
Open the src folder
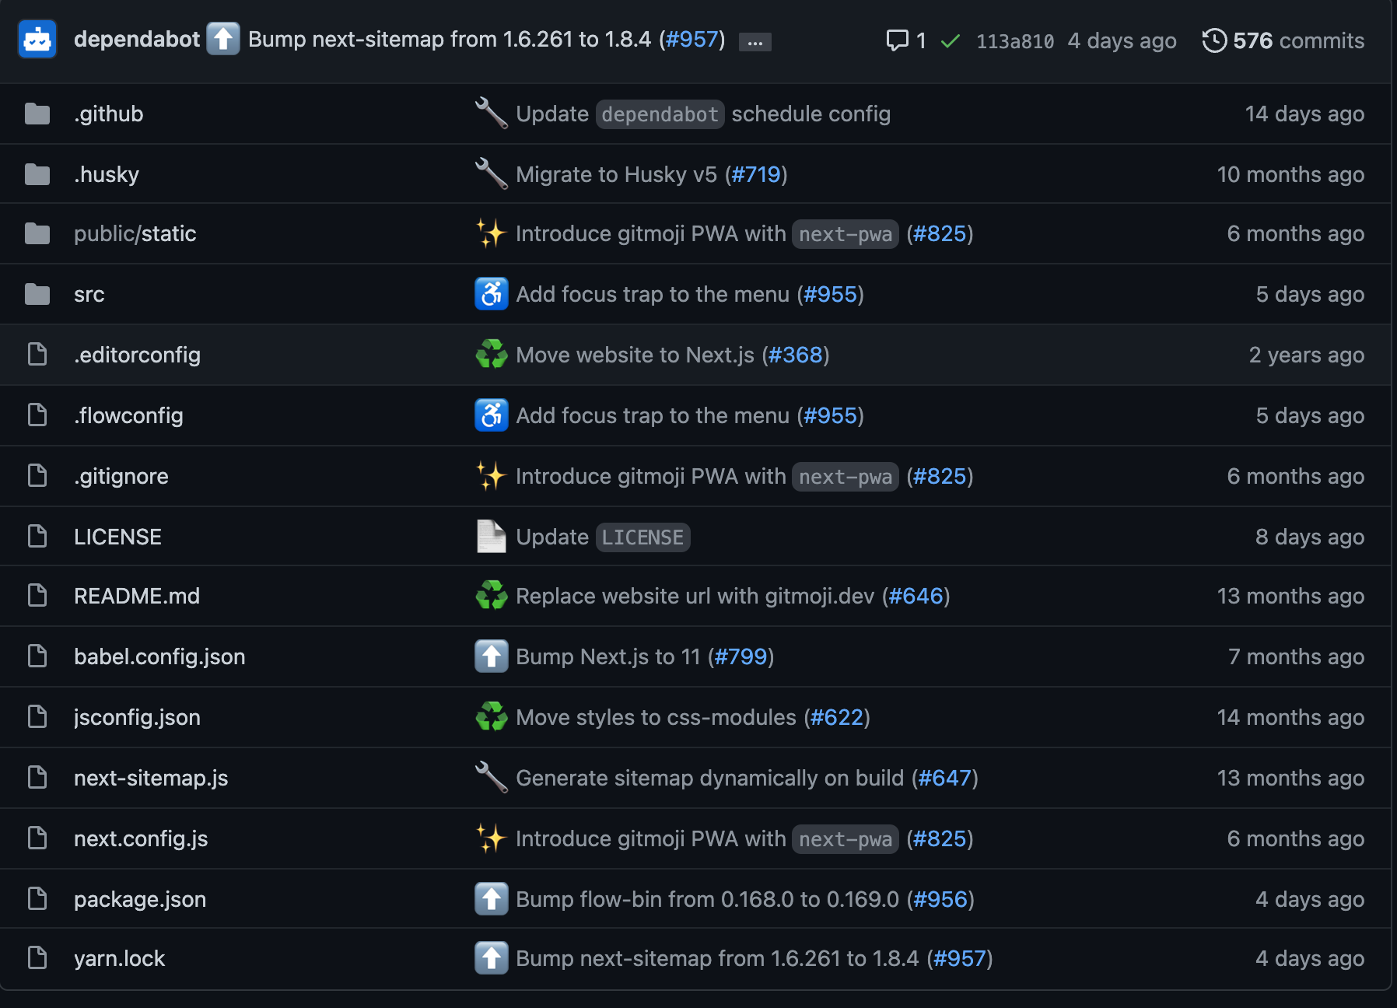[x=89, y=294]
